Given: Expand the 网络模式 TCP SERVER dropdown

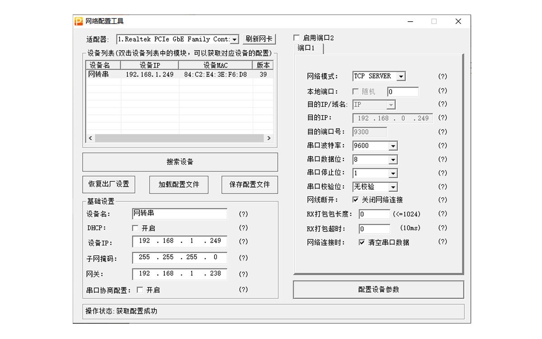Looking at the screenshot, I should pyautogui.click(x=401, y=76).
